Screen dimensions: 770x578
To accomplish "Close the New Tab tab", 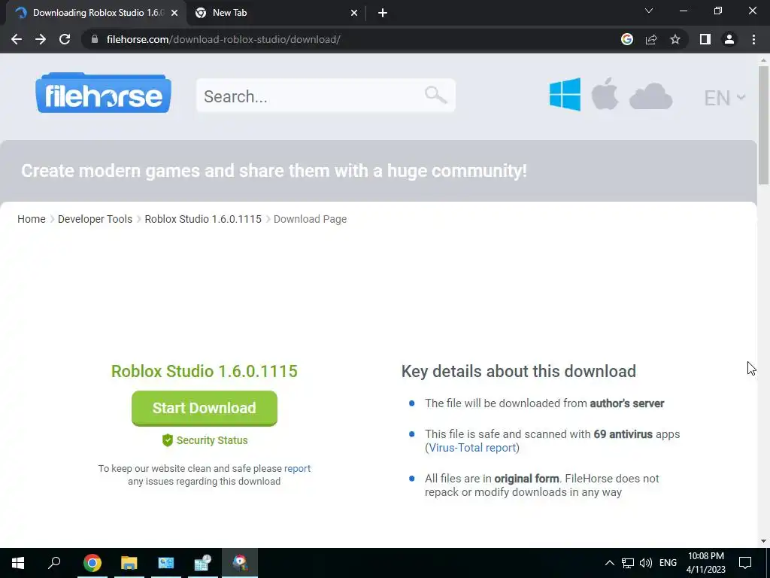I will click(x=354, y=14).
